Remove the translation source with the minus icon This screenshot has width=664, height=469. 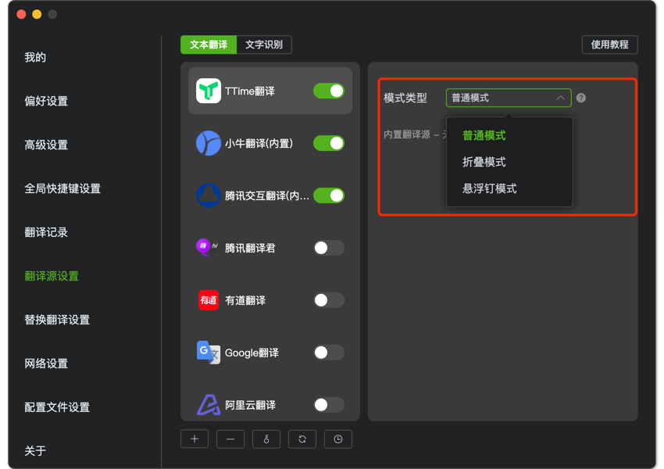[x=230, y=439]
